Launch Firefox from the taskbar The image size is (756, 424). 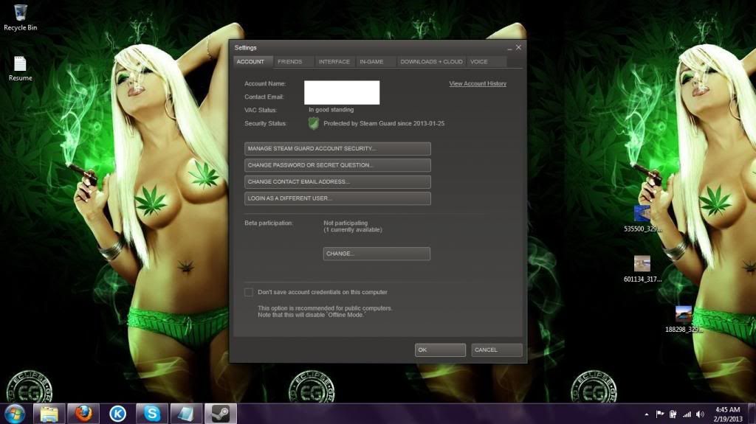[83, 414]
